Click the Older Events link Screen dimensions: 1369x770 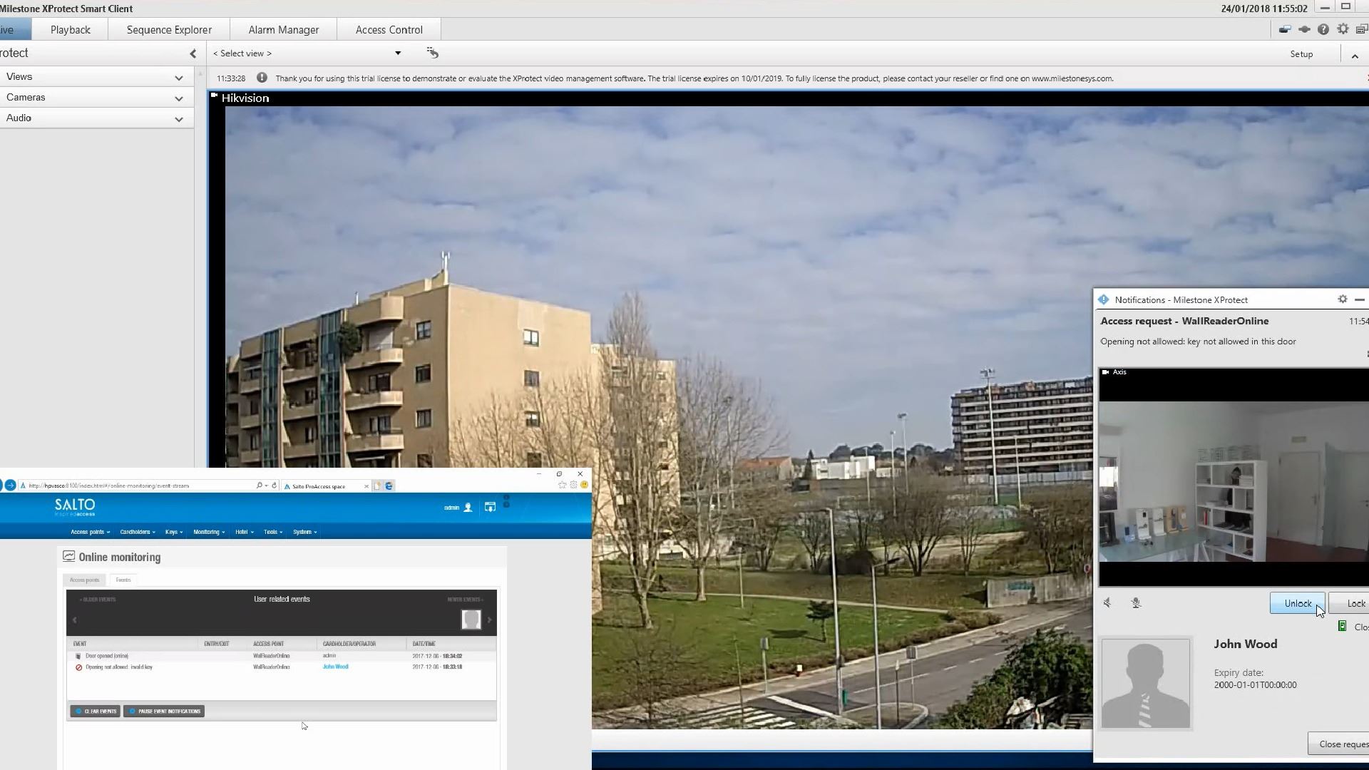[x=98, y=600]
